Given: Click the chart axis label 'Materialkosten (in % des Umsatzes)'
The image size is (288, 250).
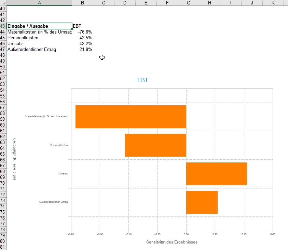Looking at the screenshot, I should click(x=46, y=116).
